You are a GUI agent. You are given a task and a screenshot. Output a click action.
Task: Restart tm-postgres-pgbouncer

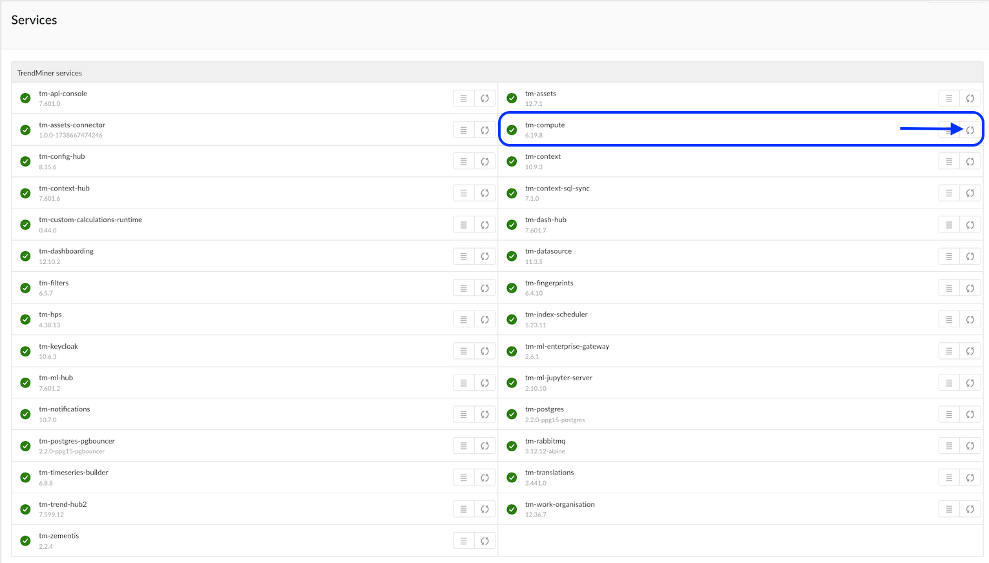[484, 446]
